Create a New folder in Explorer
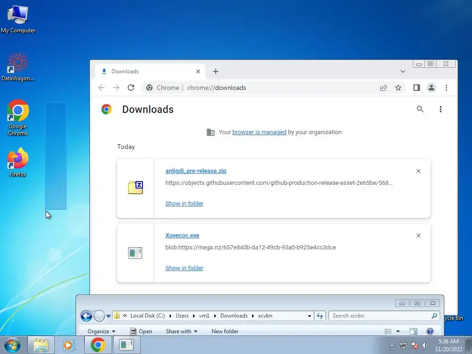 click(x=225, y=331)
